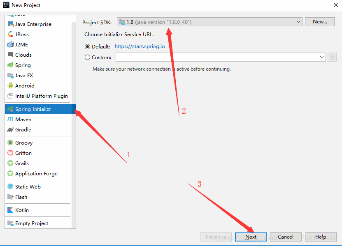Select the Android project type label
This screenshot has width=342, height=246.
[25, 85]
